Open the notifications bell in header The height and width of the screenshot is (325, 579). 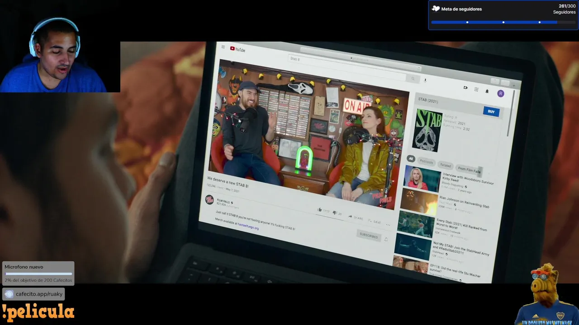click(x=487, y=91)
